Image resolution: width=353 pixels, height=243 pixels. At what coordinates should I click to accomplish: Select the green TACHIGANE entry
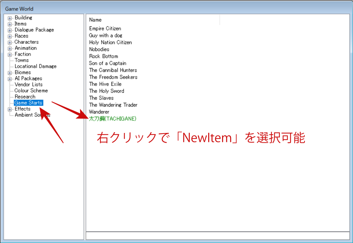(x=113, y=119)
